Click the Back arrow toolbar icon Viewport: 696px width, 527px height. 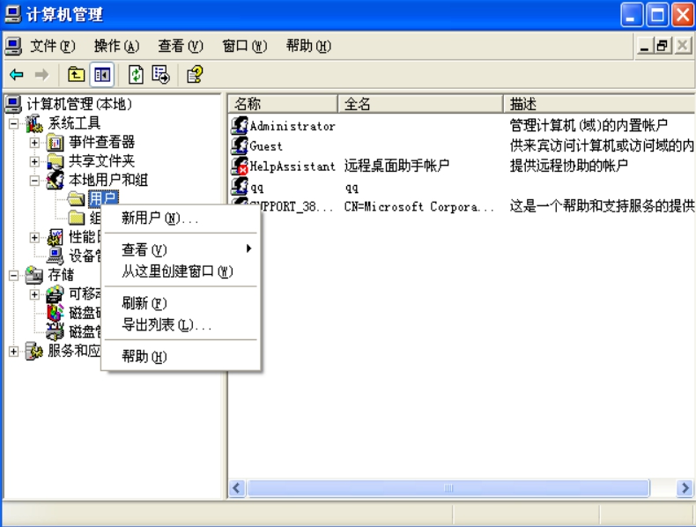[17, 75]
